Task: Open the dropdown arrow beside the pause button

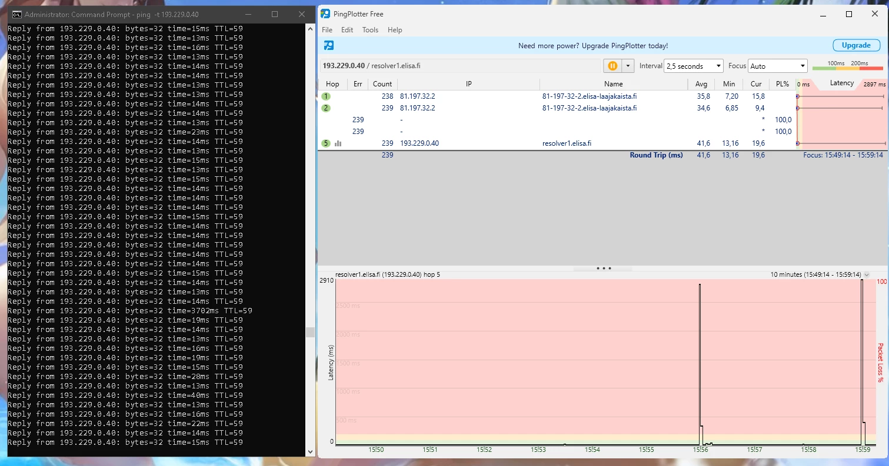Action: tap(628, 66)
